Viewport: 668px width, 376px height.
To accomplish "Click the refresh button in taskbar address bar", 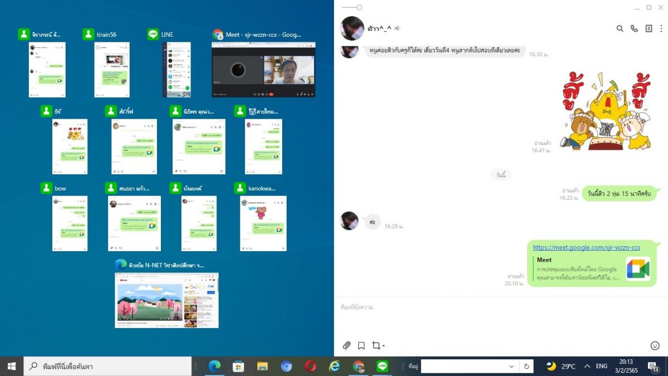I will (526, 367).
